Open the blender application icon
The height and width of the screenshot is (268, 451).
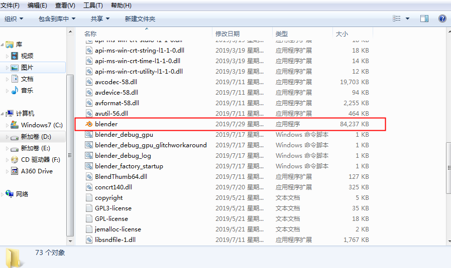[x=89, y=124]
